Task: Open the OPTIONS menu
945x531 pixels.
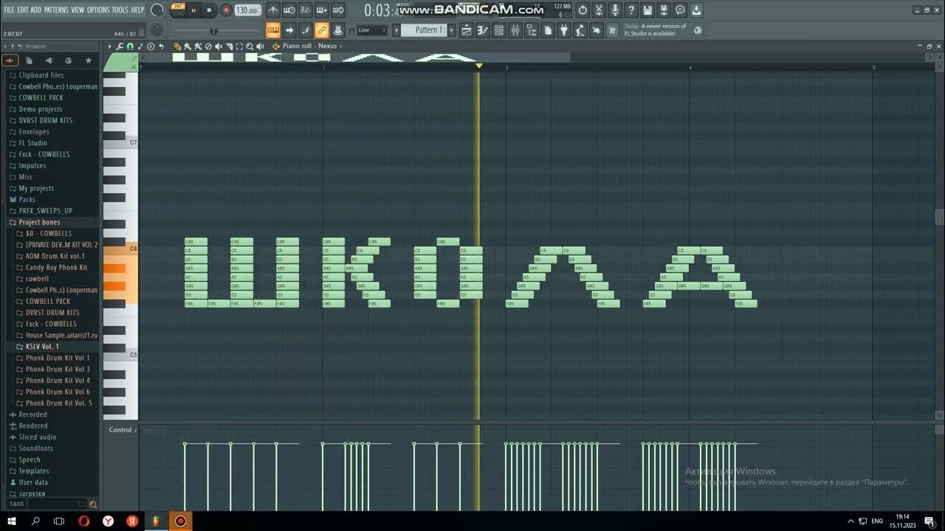Action: 98,10
